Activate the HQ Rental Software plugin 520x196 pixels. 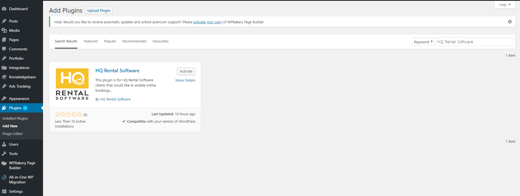pos(186,71)
